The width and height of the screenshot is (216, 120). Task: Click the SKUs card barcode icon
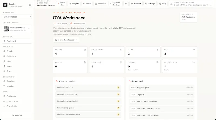click(194, 50)
